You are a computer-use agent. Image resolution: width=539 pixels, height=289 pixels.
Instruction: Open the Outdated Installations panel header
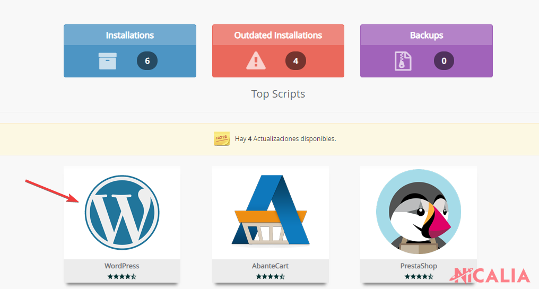pyautogui.click(x=278, y=36)
